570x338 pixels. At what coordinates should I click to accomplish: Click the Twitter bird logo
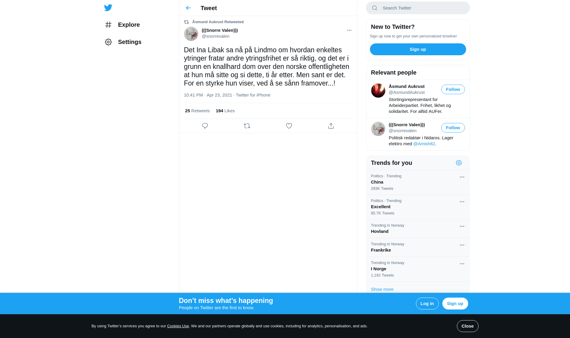pos(108,8)
